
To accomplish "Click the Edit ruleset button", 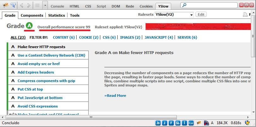I will (201, 14).
